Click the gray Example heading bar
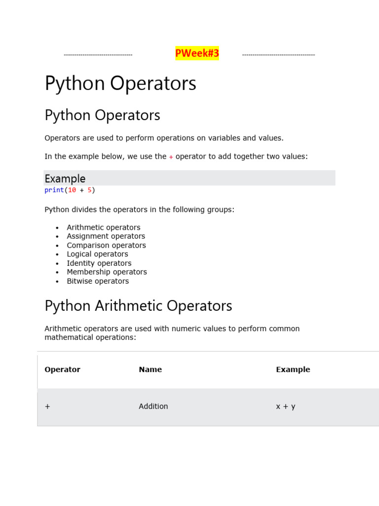Image resolution: width=379 pixels, height=506 pixels. [189, 178]
